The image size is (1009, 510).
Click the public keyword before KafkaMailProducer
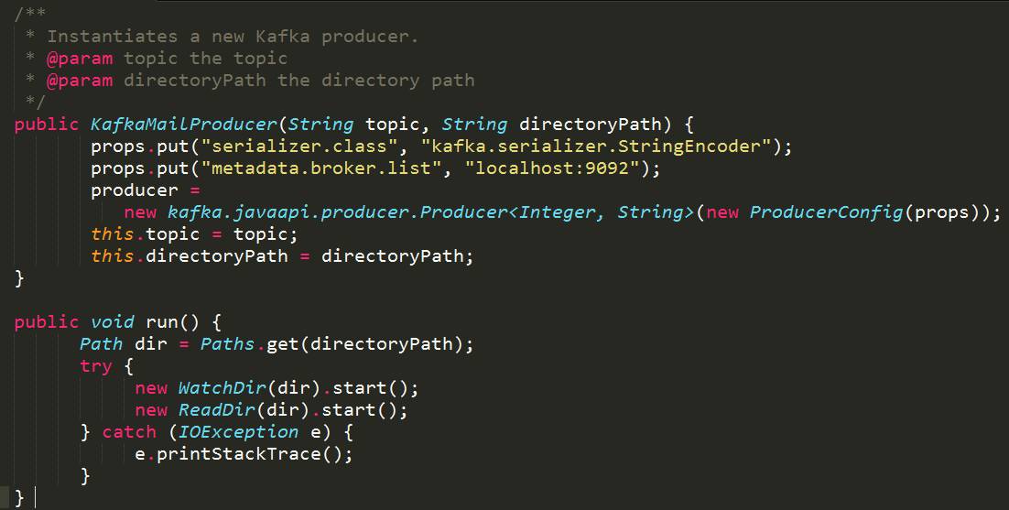(47, 125)
